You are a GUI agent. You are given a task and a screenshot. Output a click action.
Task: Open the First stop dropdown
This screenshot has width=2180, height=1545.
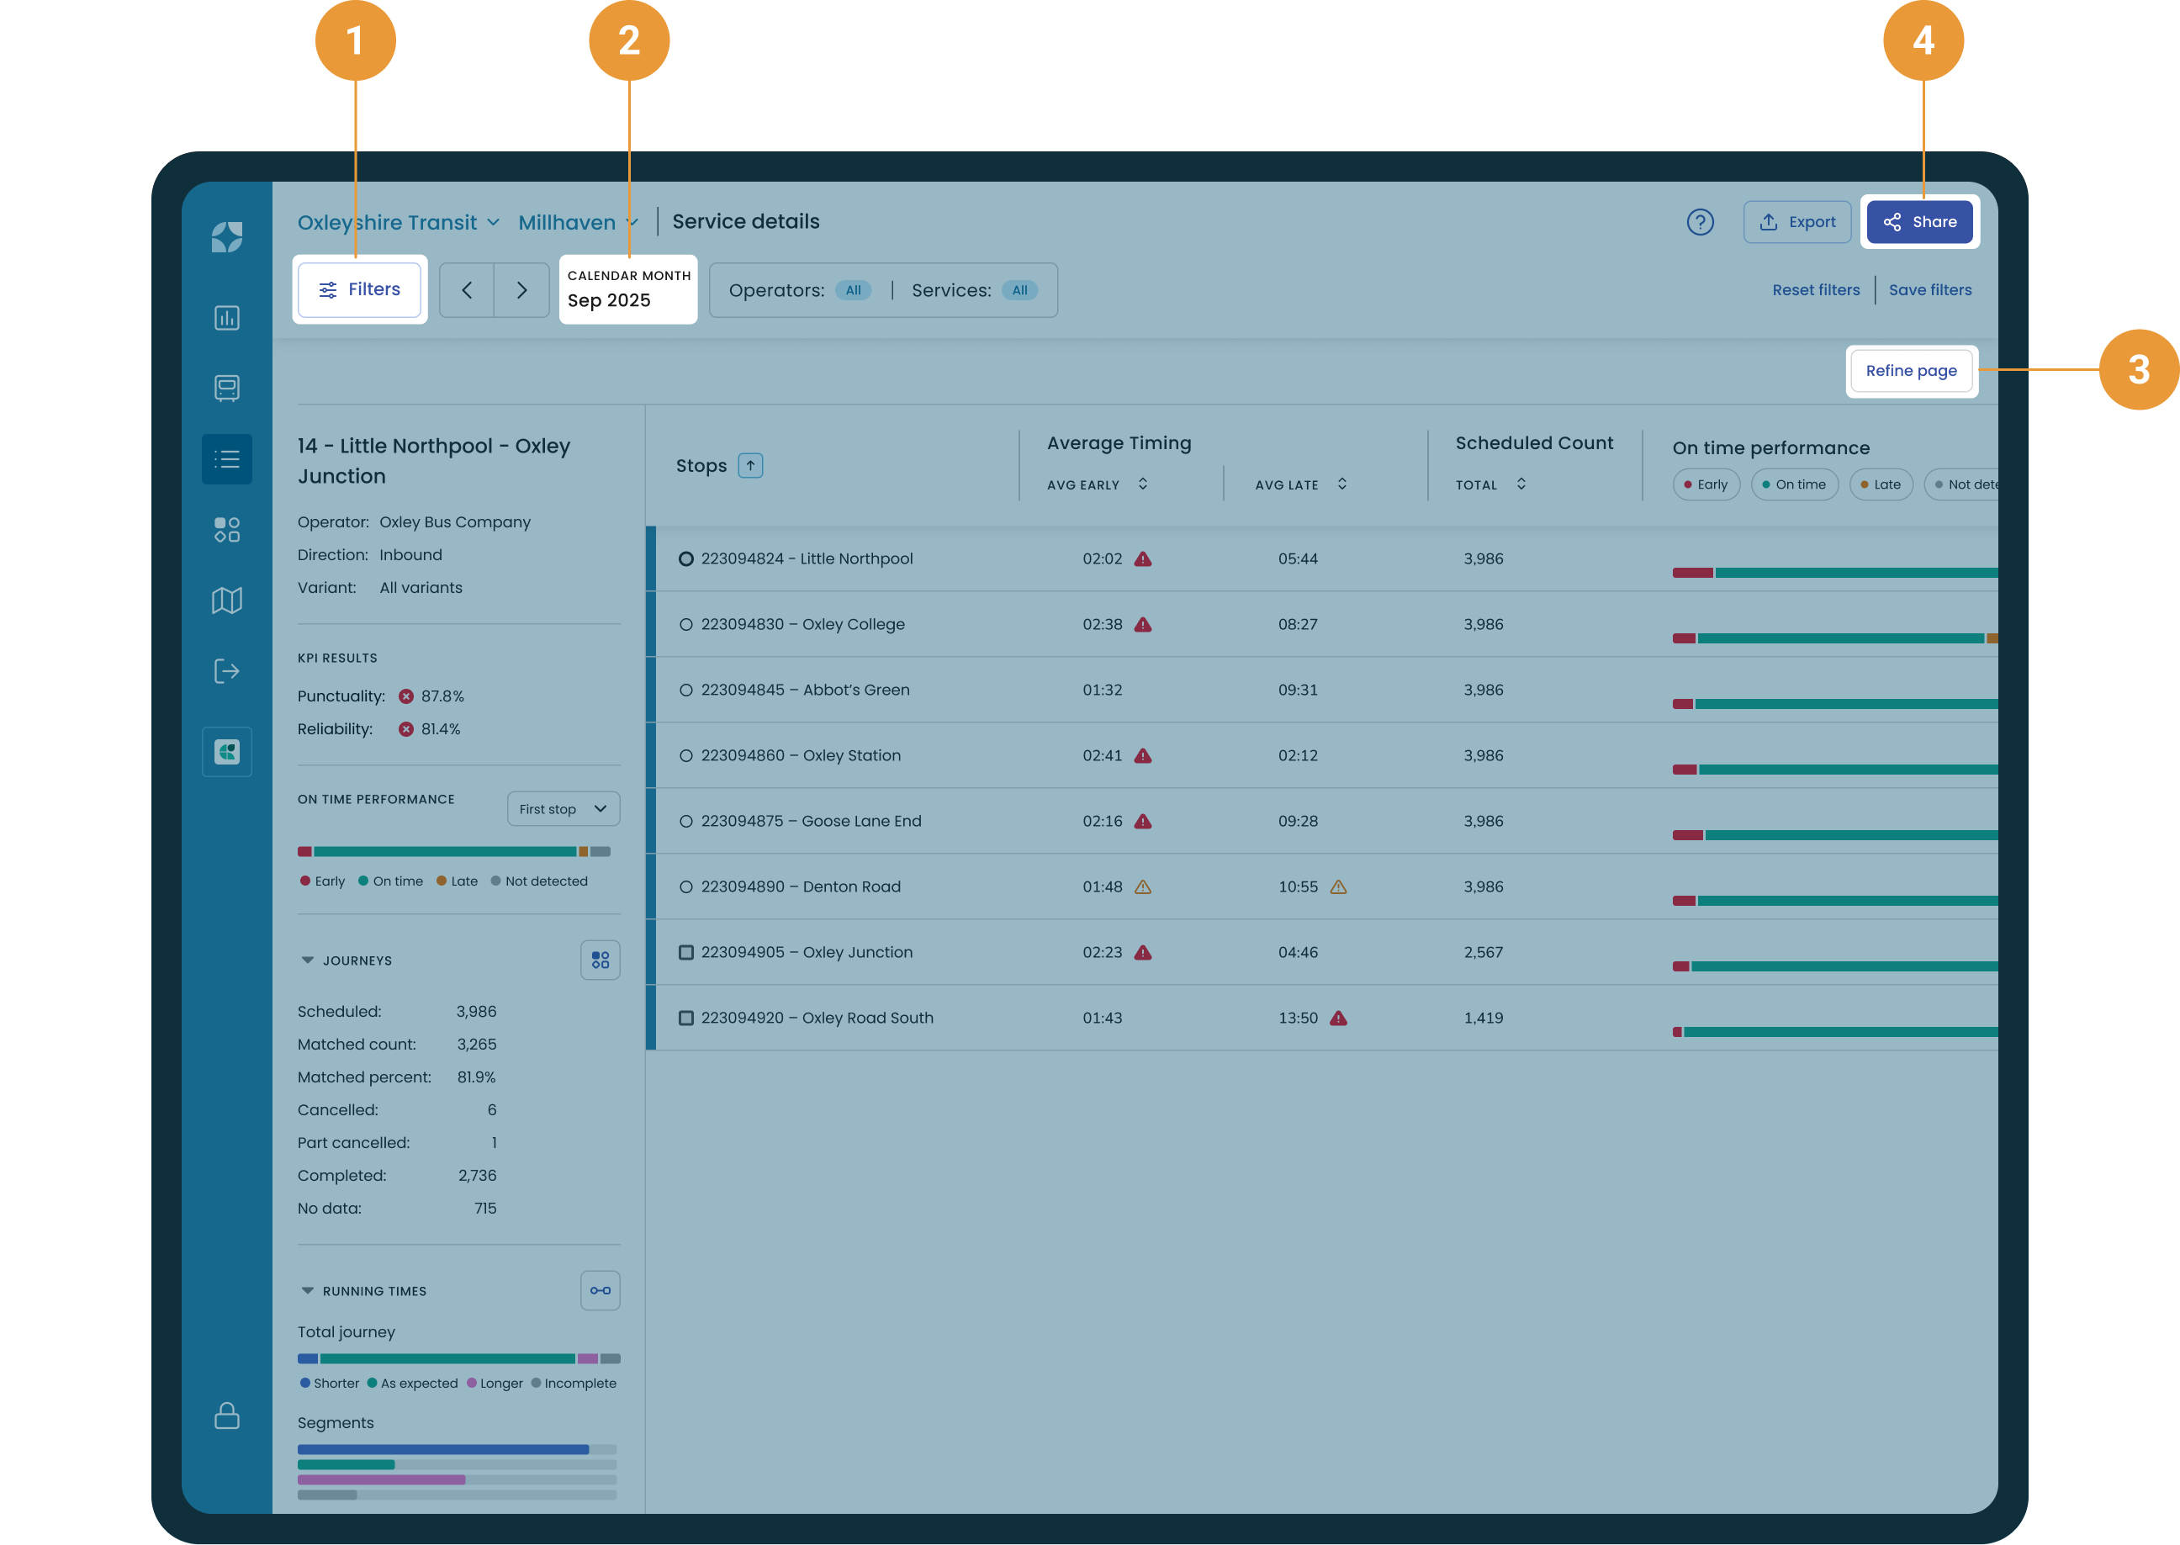pyautogui.click(x=563, y=808)
